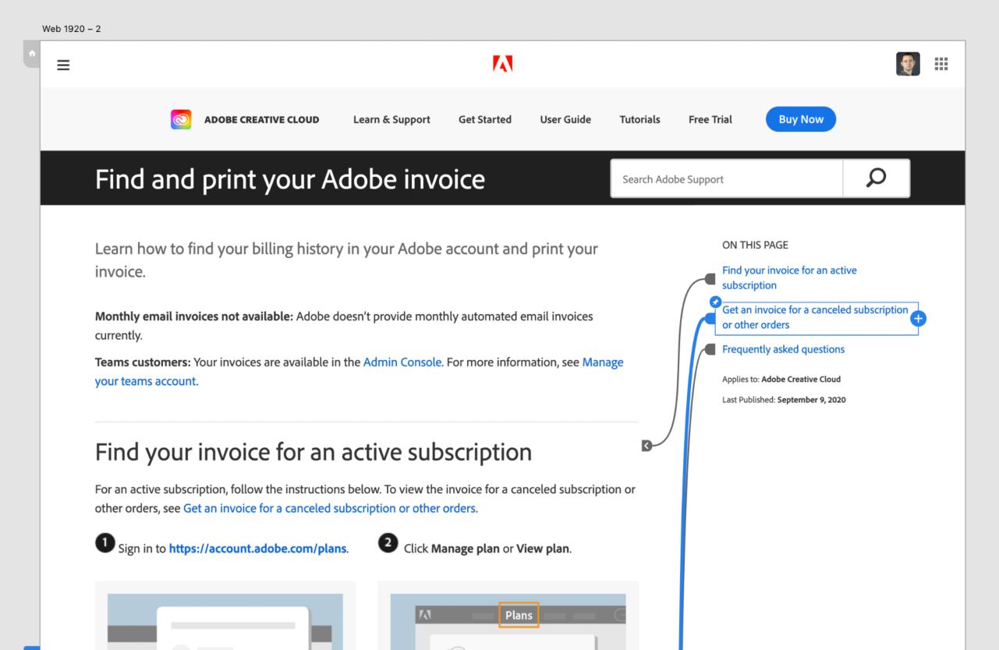Open the hamburger navigation menu

(63, 65)
